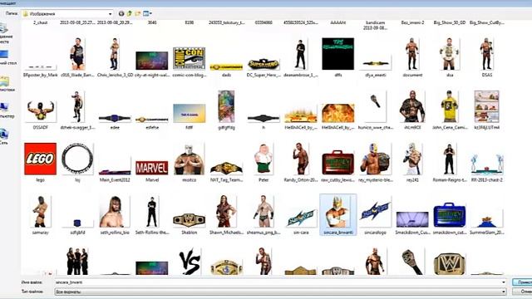Open Network in the left sidebar
Screen dimensions: 532x299
point(4,136)
